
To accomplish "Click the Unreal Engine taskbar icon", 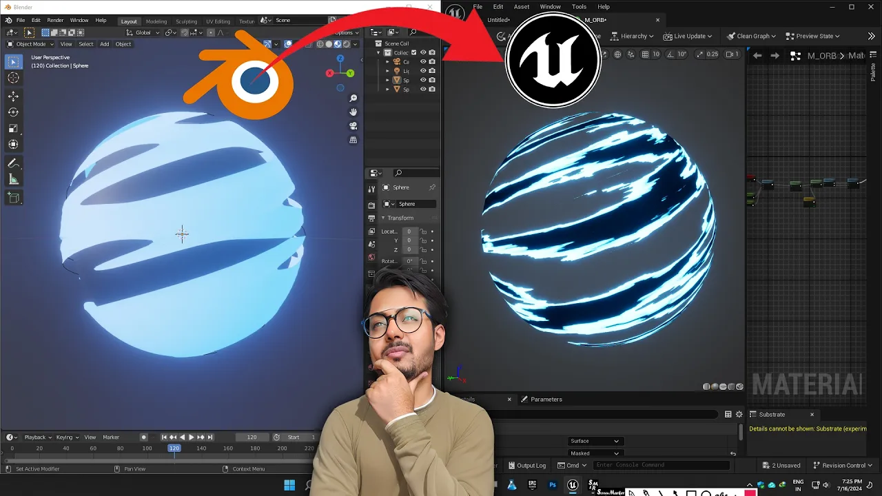I will (572, 485).
